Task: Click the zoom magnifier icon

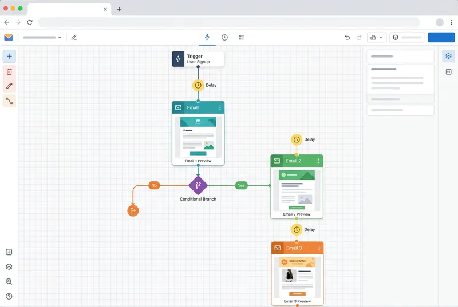Action: [x=9, y=282]
